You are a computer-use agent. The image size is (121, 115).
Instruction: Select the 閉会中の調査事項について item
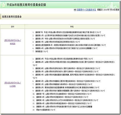coord(46,110)
